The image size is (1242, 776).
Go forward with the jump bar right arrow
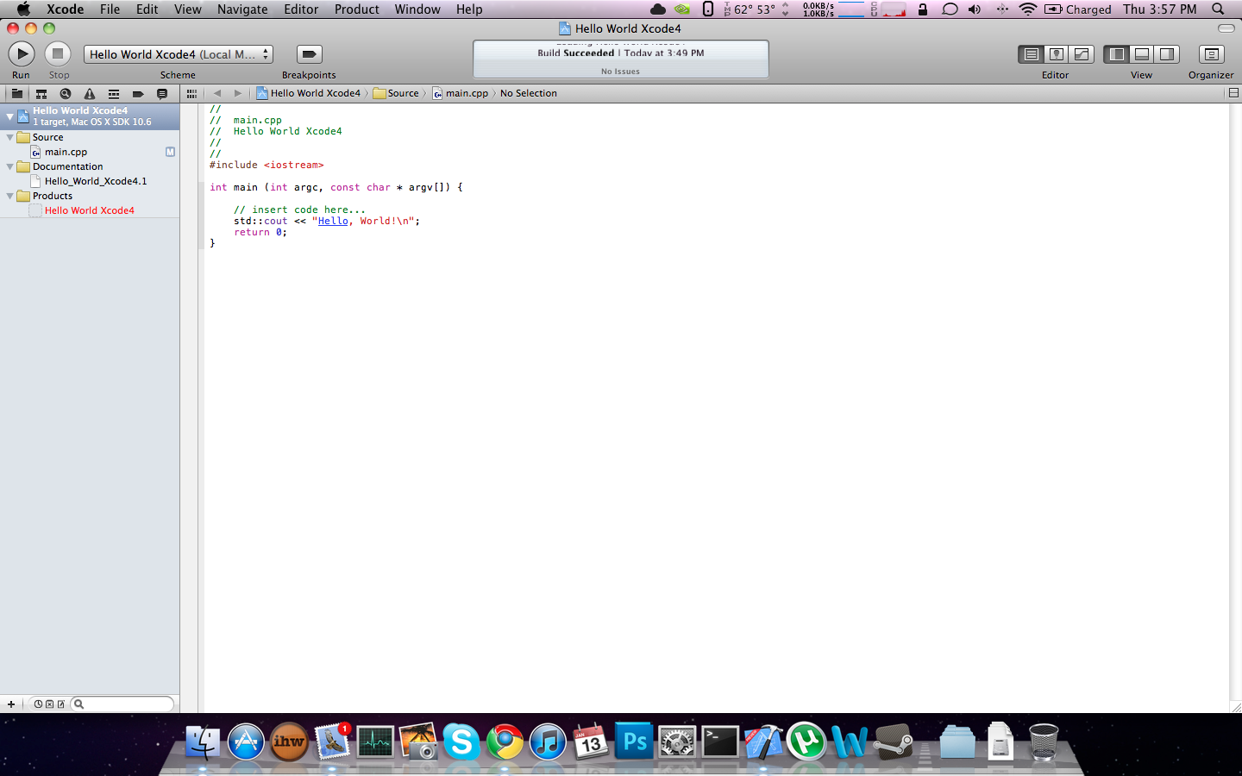[x=238, y=93]
